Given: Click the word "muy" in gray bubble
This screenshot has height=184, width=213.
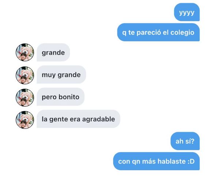Looking at the screenshot, I should click(49, 75).
